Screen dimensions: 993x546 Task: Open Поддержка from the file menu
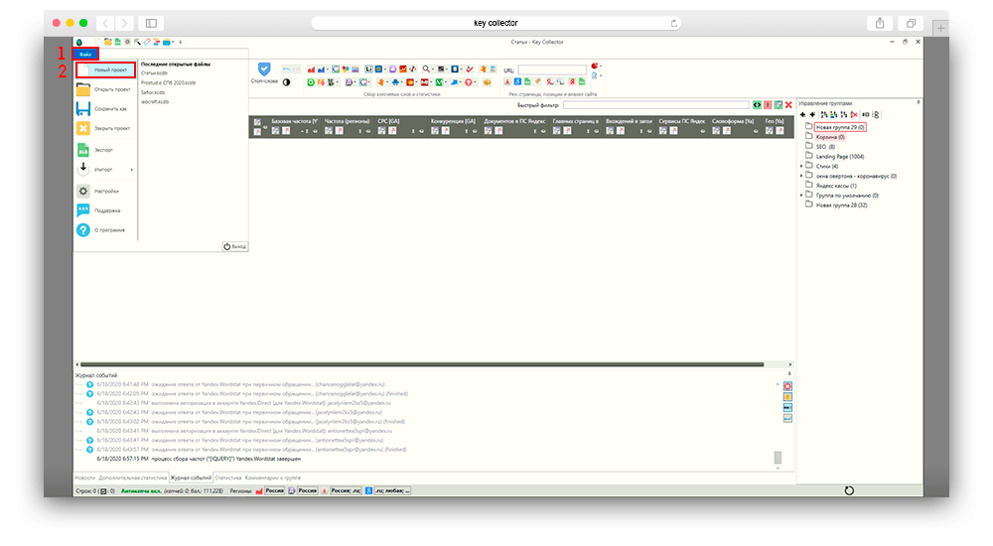pyautogui.click(x=105, y=210)
